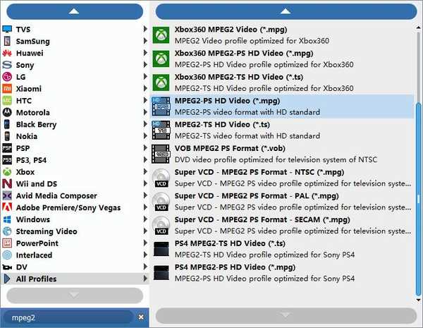Click the All Profiles arrow icon
Screen dimensions: 423x328
(x=7, y=279)
